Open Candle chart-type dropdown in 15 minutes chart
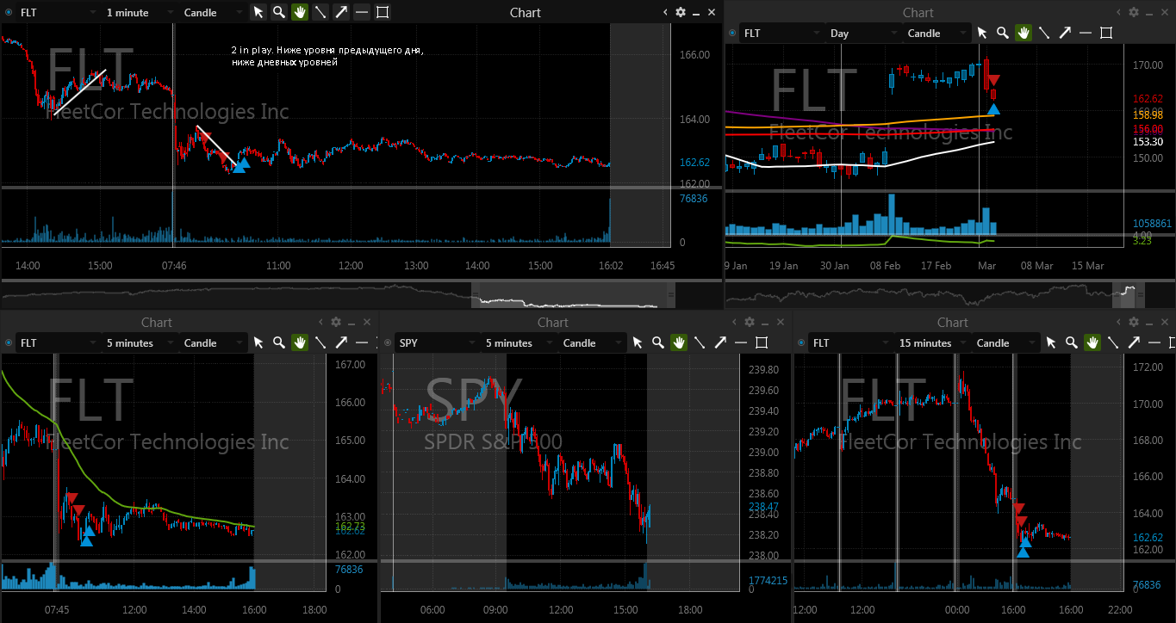The image size is (1176, 623). coord(1006,342)
